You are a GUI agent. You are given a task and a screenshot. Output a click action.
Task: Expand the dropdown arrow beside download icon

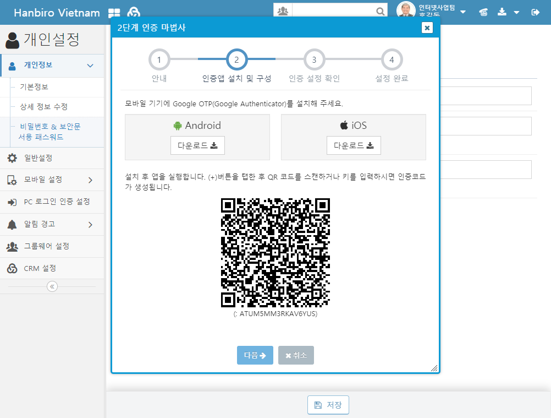(x=516, y=12)
